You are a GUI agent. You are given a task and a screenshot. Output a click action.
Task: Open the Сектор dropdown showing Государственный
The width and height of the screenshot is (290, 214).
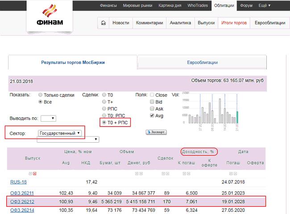[x=60, y=133]
